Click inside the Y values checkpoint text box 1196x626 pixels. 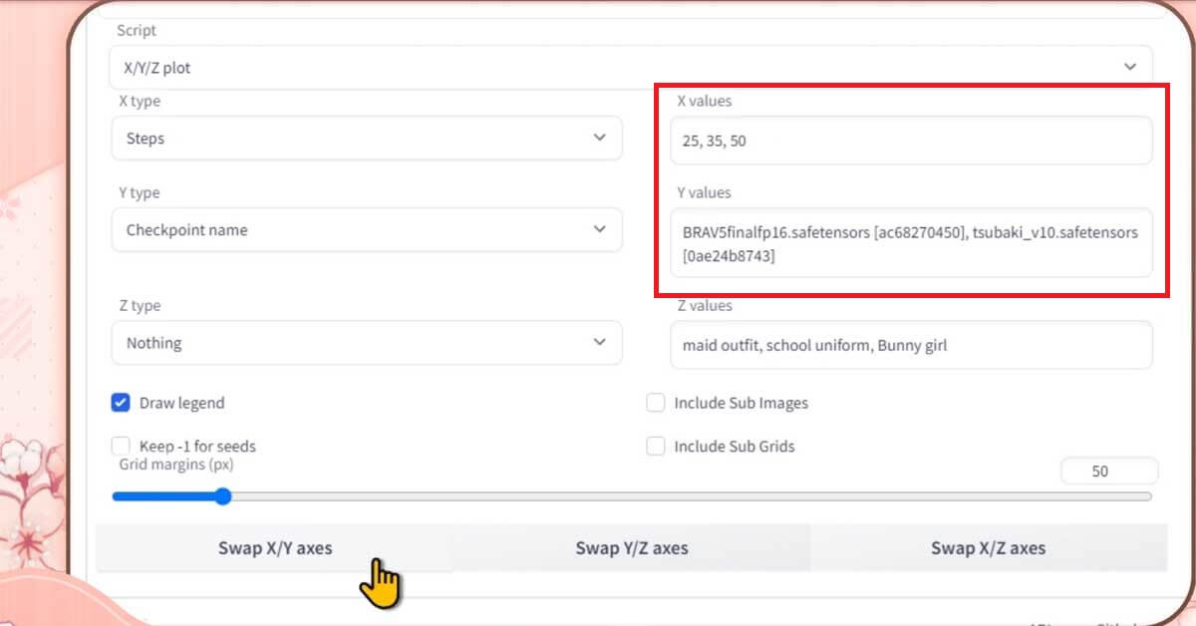(x=910, y=243)
